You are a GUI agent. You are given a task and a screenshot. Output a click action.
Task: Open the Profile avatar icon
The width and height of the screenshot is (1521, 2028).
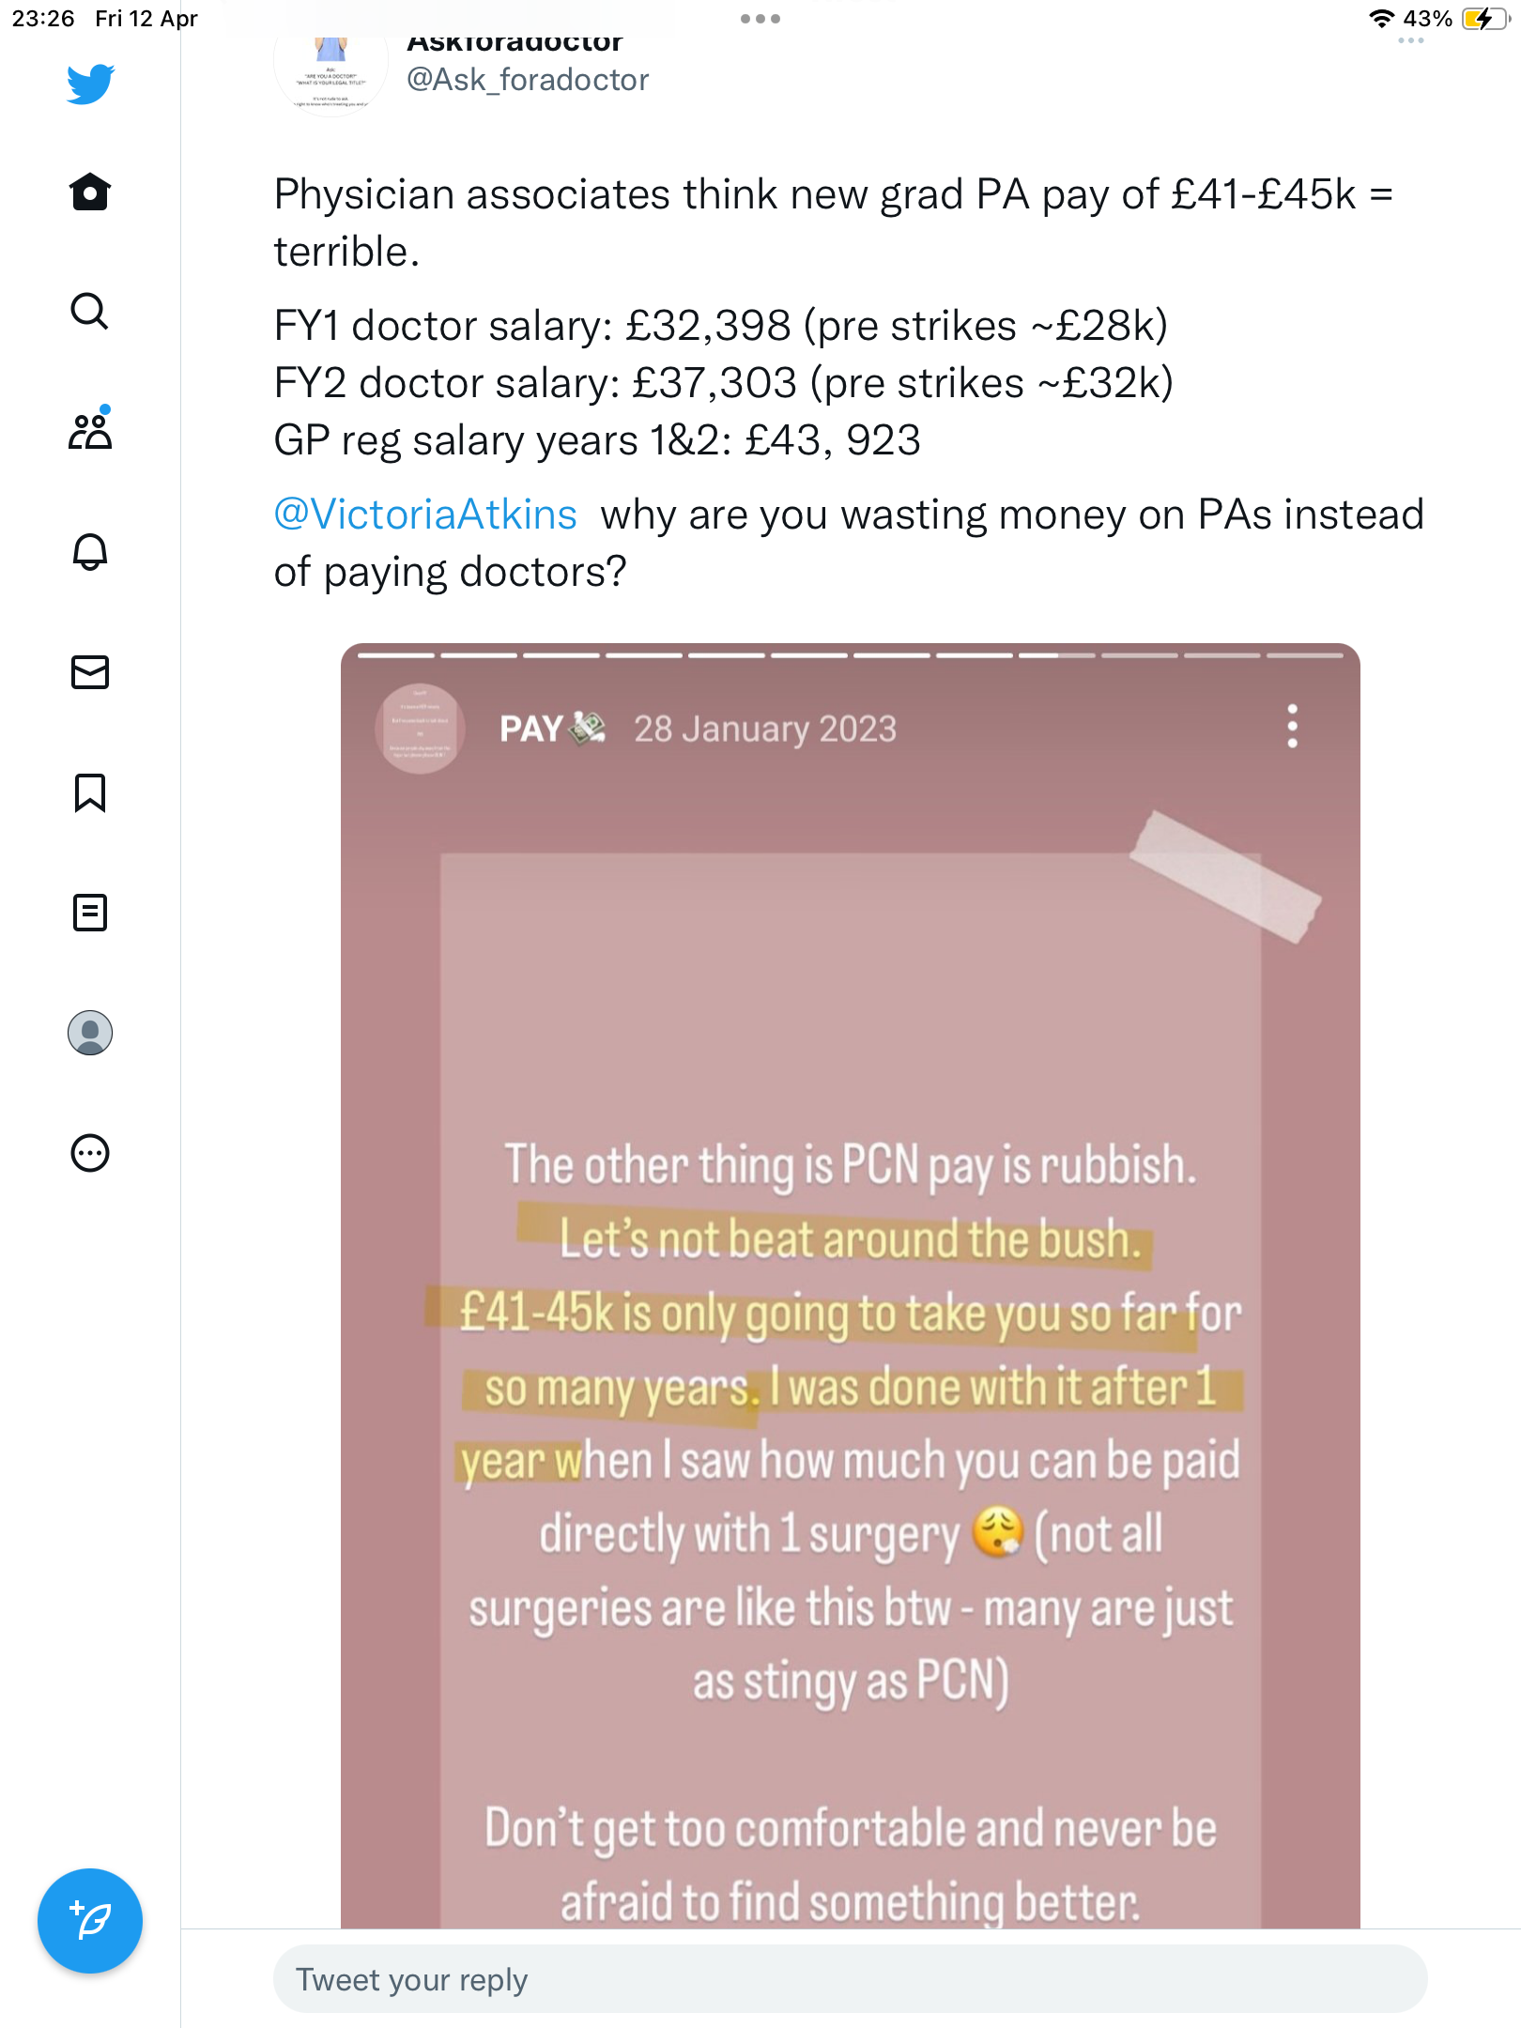point(90,1033)
